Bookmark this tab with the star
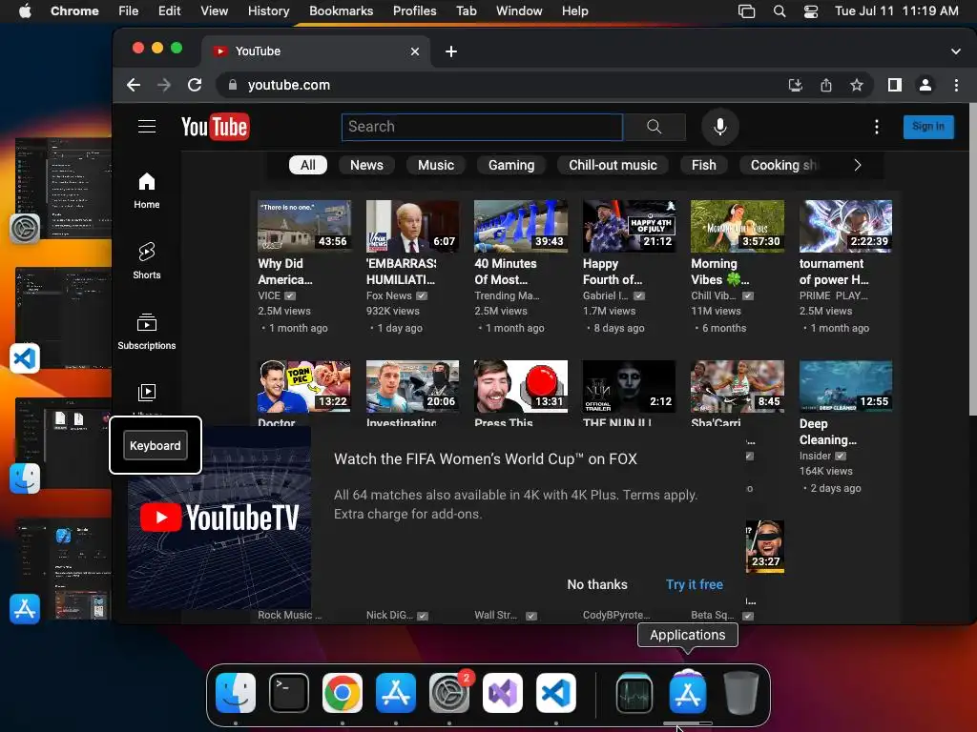This screenshot has height=732, width=977. point(857,85)
